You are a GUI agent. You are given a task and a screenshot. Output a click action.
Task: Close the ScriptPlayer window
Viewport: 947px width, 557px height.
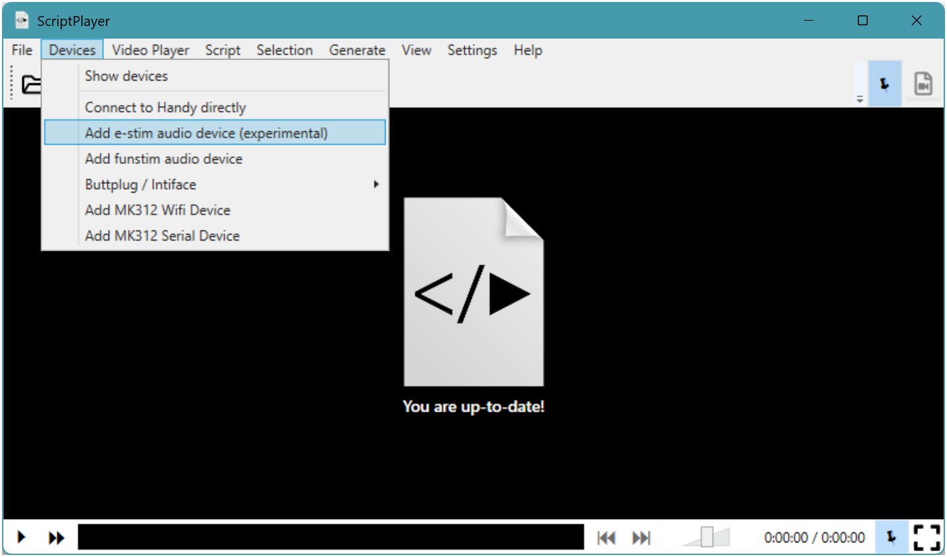[916, 21]
